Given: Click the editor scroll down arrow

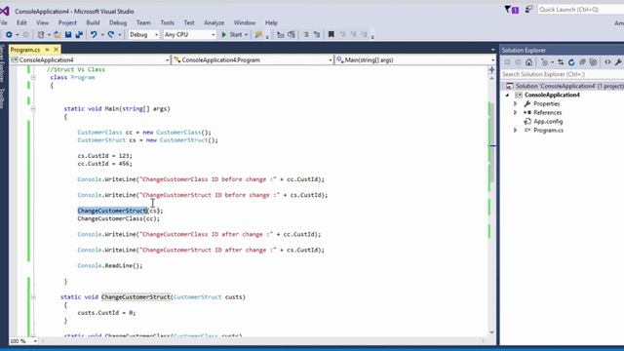Looking at the screenshot, I should tap(491, 332).
